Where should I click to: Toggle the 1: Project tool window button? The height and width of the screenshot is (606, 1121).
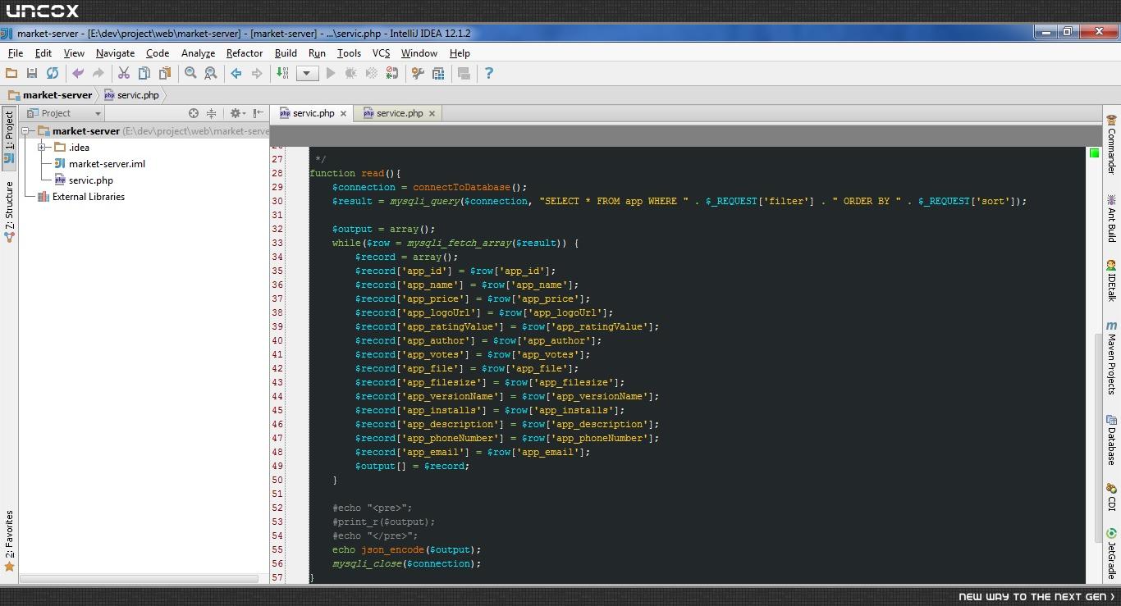(x=9, y=138)
